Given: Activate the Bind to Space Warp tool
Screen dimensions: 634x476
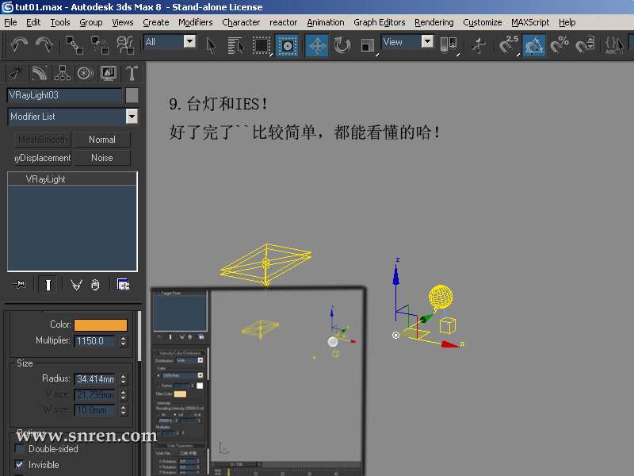Looking at the screenshot, I should tap(125, 45).
